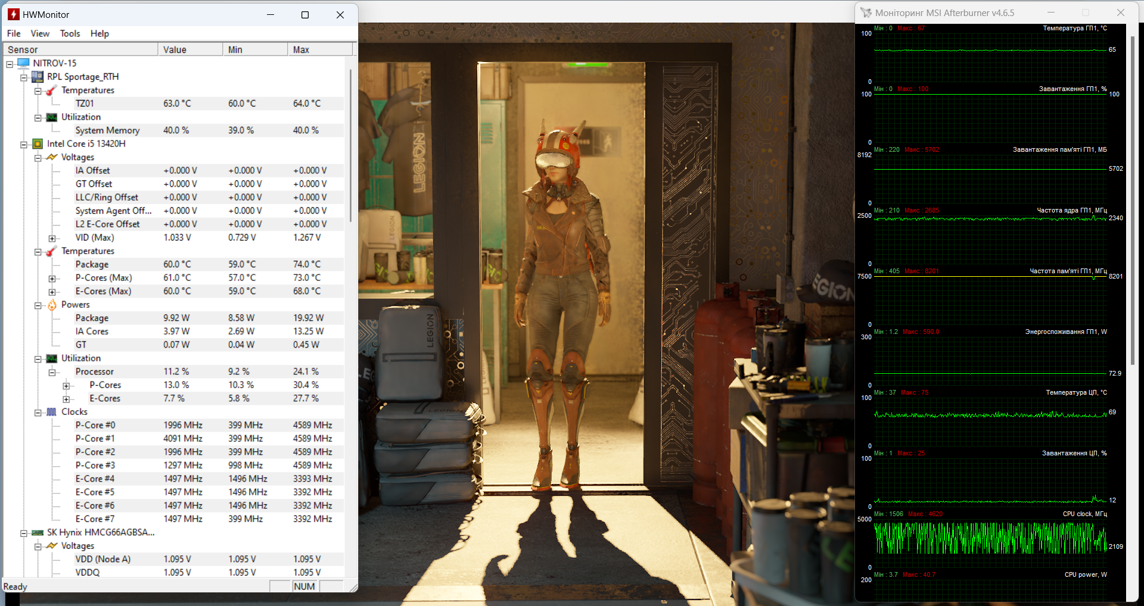This screenshot has height=606, width=1144.
Task: Open the Tools menu in HWMonitor
Action: pos(70,33)
